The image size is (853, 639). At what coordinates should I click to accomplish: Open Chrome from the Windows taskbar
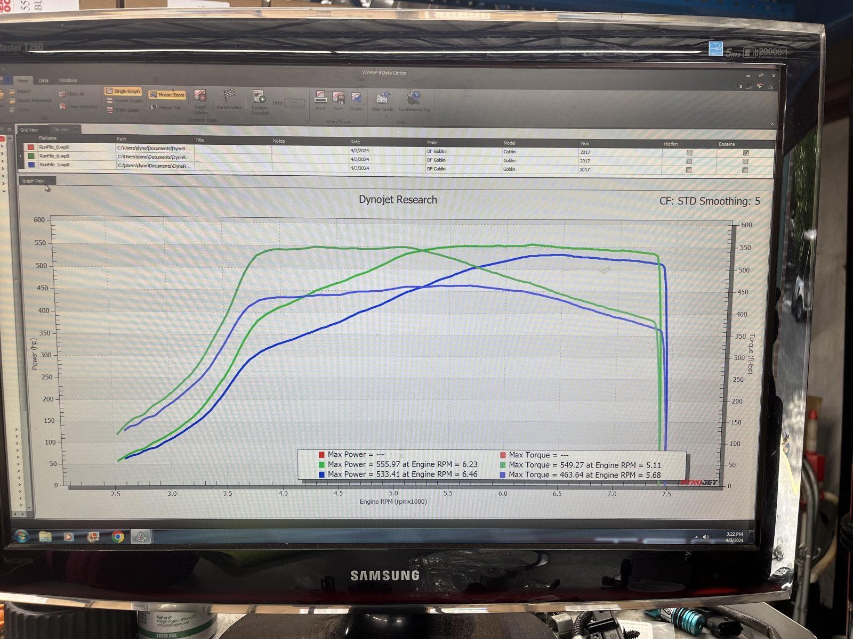118,537
